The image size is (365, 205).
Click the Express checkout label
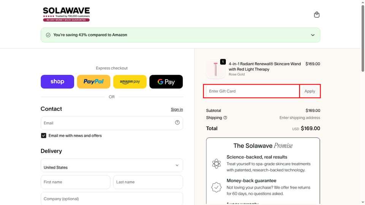(112, 68)
